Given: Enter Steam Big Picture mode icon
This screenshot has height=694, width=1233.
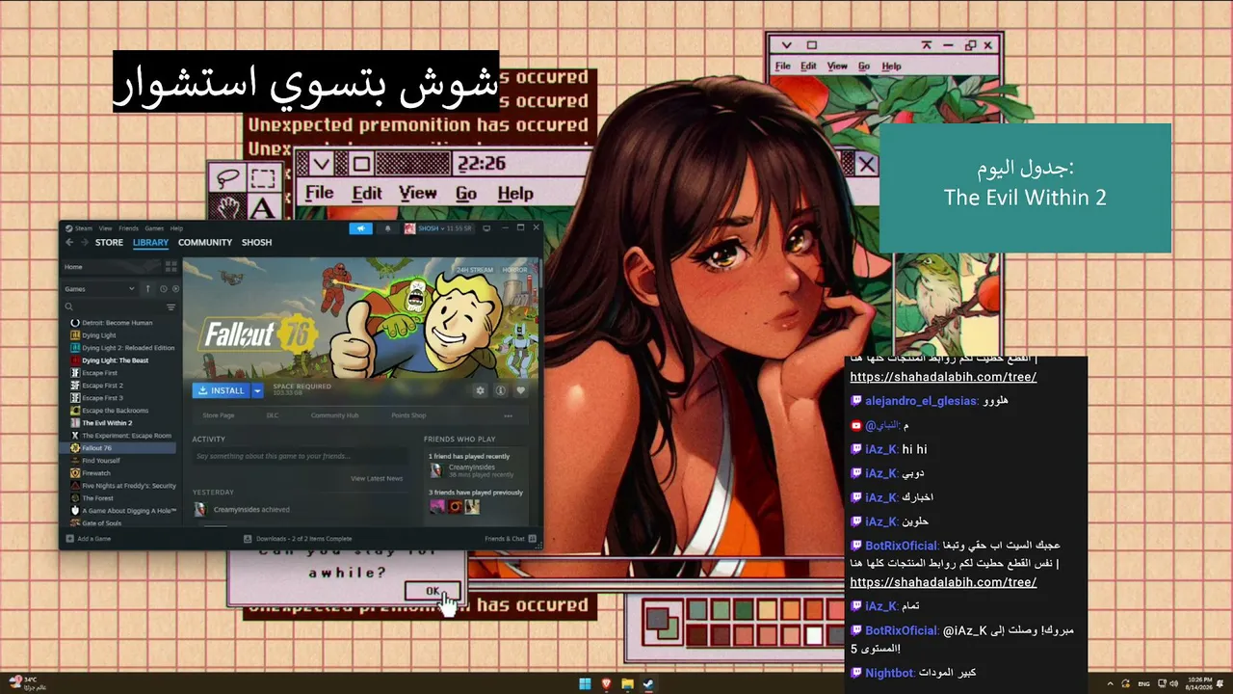Looking at the screenshot, I should (x=486, y=228).
